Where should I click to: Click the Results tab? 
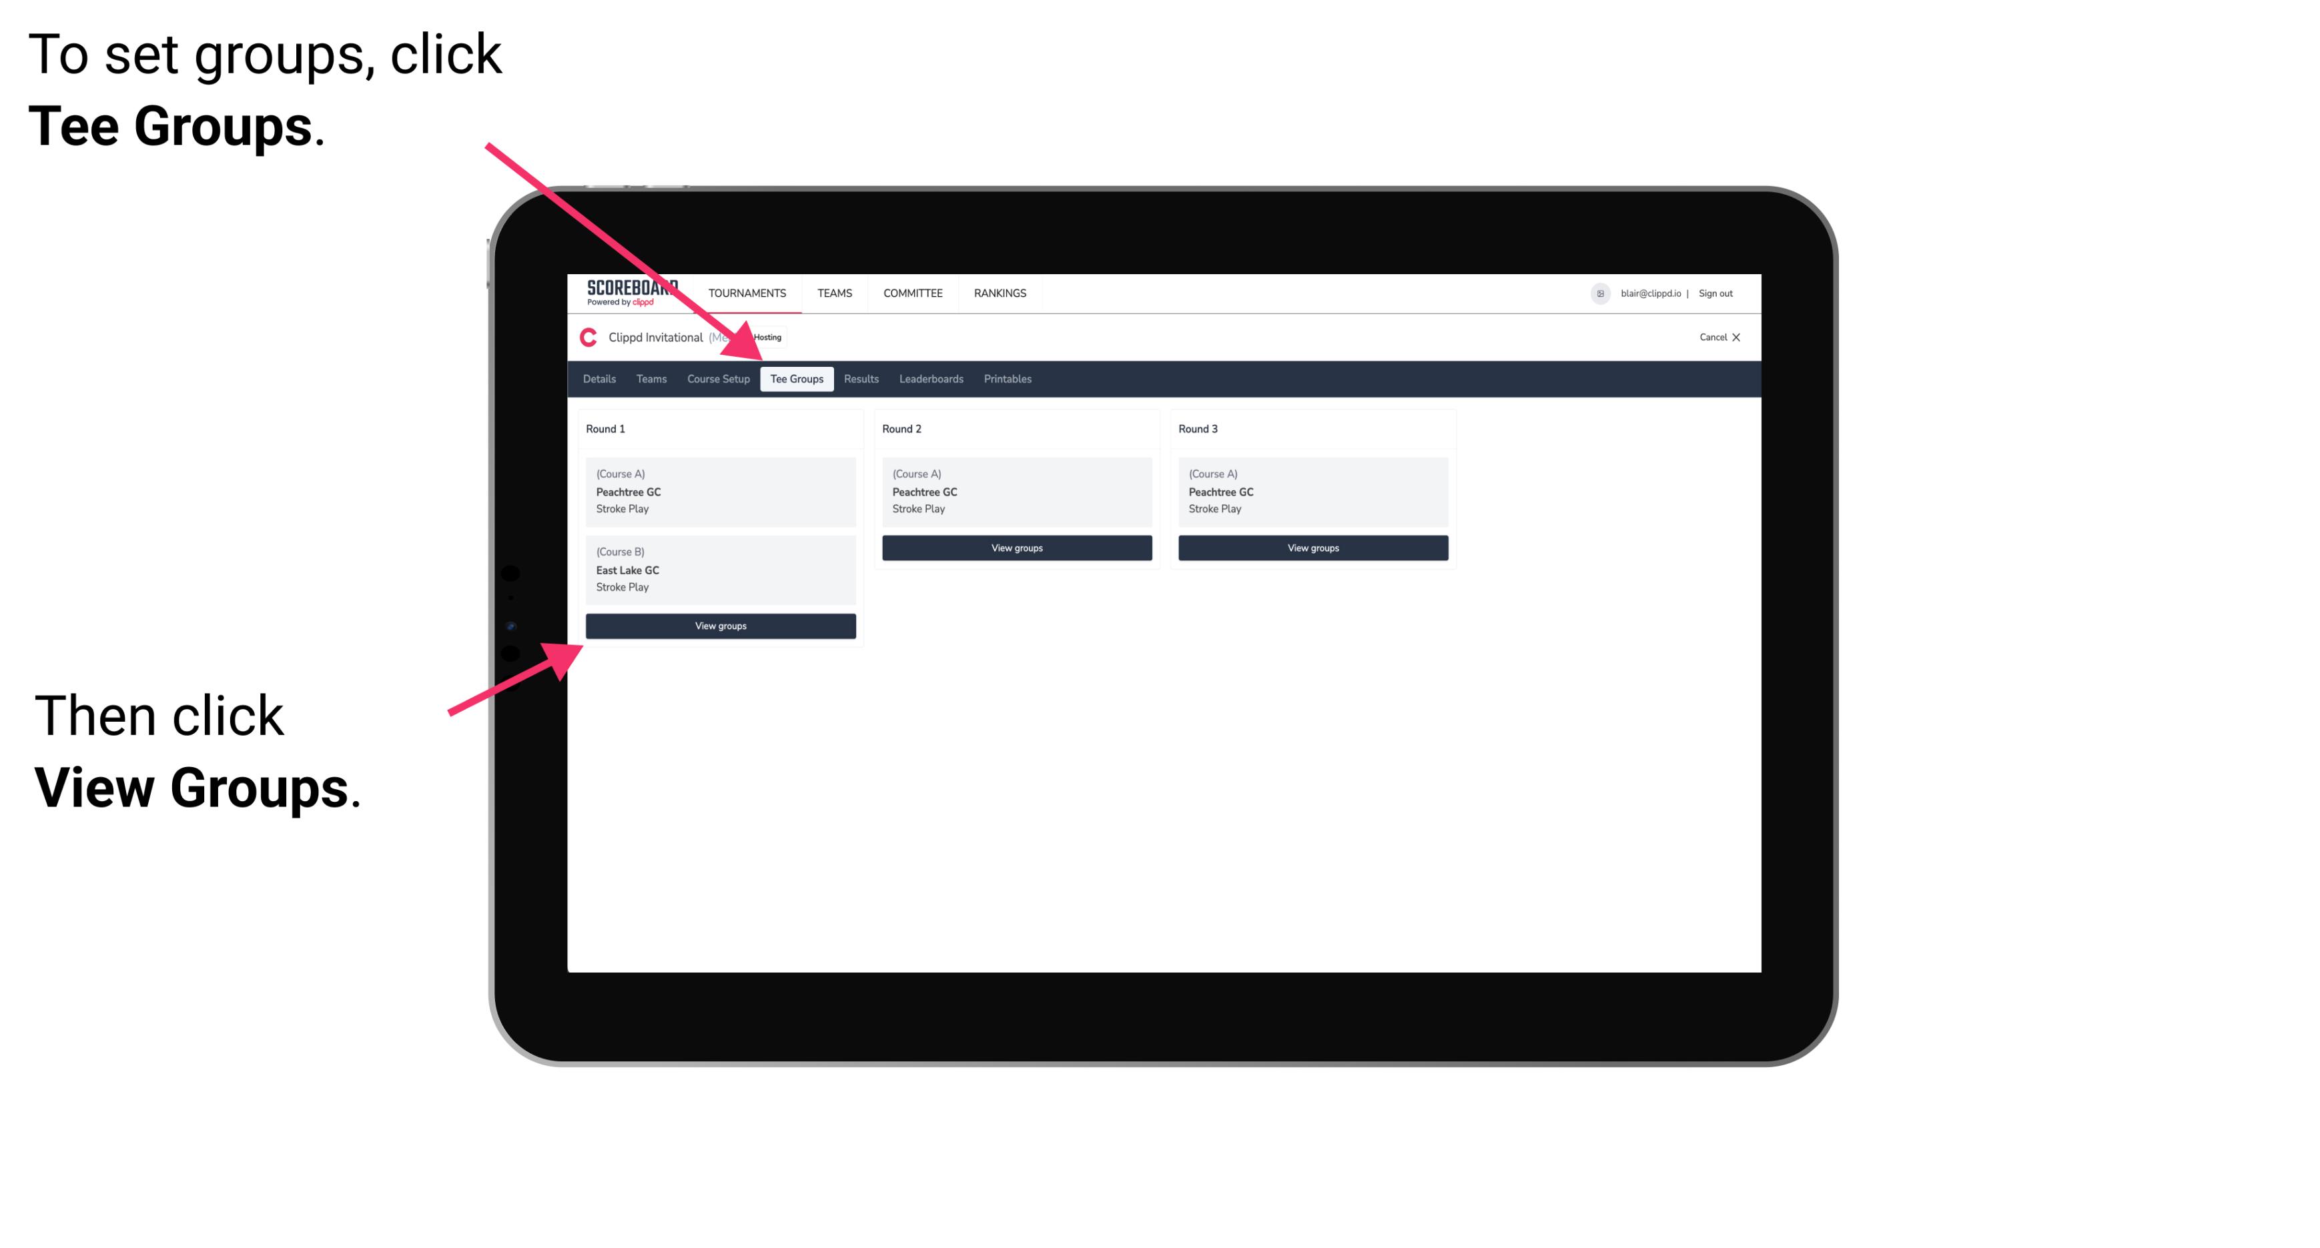pyautogui.click(x=859, y=380)
